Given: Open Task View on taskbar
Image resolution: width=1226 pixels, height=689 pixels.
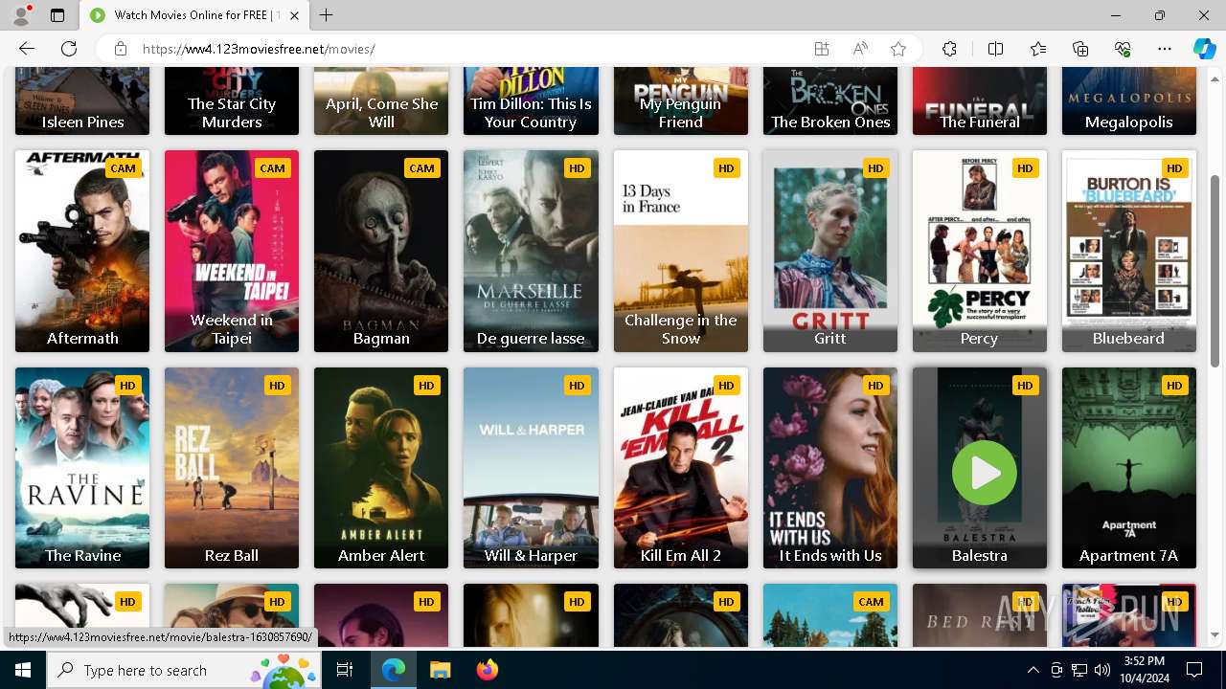Looking at the screenshot, I should (345, 670).
